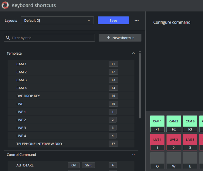Focus the Filter by title field

[x=52, y=38]
